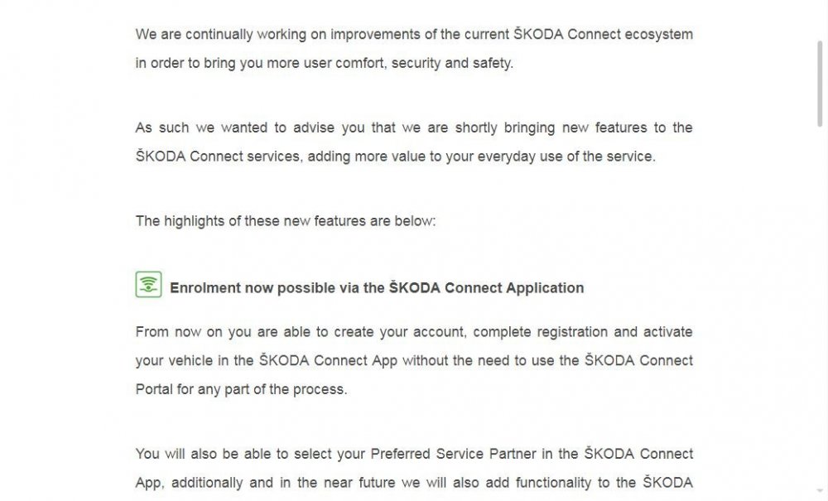Click the paragraph starting 'As such we wanted'

(414, 142)
